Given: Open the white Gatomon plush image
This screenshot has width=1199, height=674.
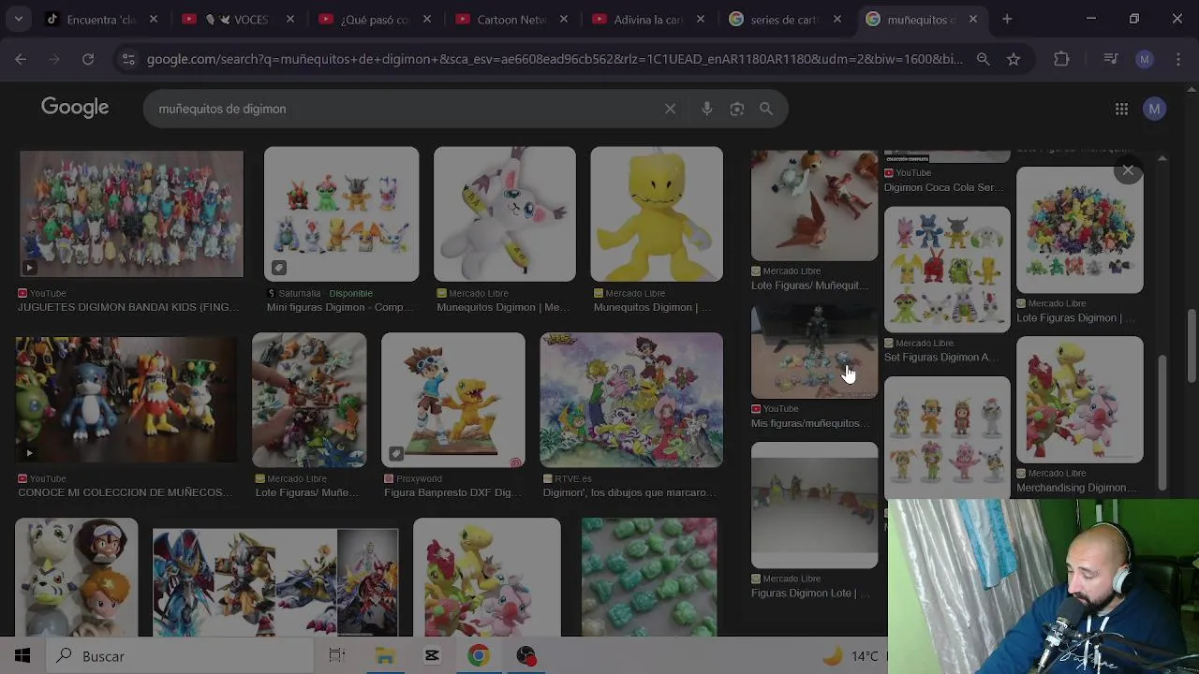Looking at the screenshot, I should click(x=504, y=213).
